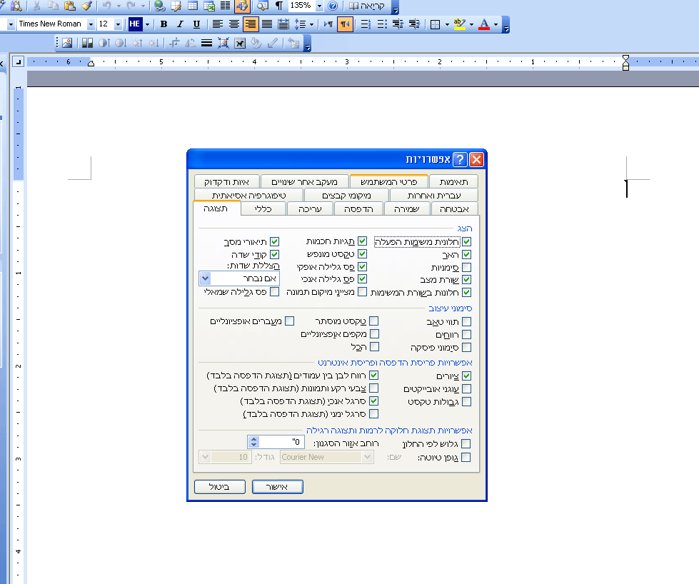
Task: Toggle the Smart tags checkbox (תגיות חכמות)
Action: [x=363, y=241]
